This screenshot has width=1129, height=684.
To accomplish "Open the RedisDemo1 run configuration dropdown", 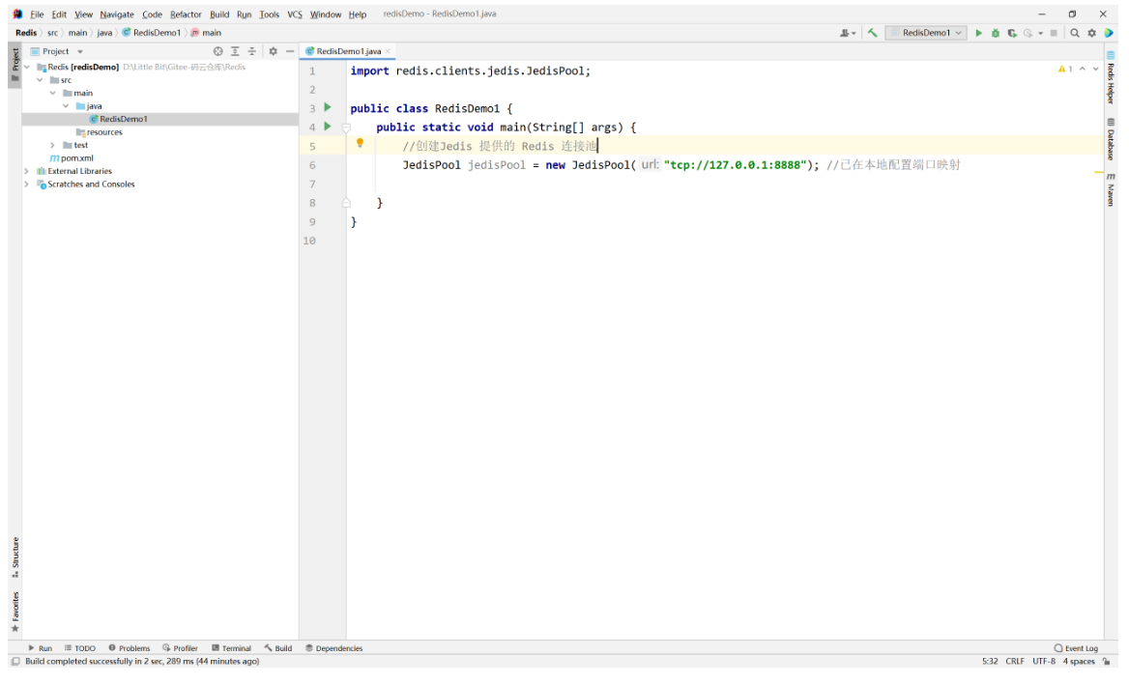I will pyautogui.click(x=925, y=33).
